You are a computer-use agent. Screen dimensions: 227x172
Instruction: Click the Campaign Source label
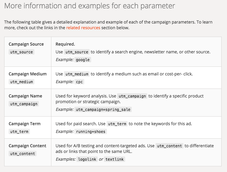[x=26, y=44]
